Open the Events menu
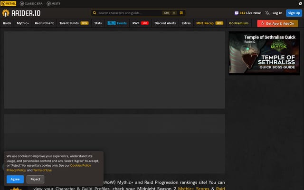Screen dimensions: 304x190 (x=117, y=23)
